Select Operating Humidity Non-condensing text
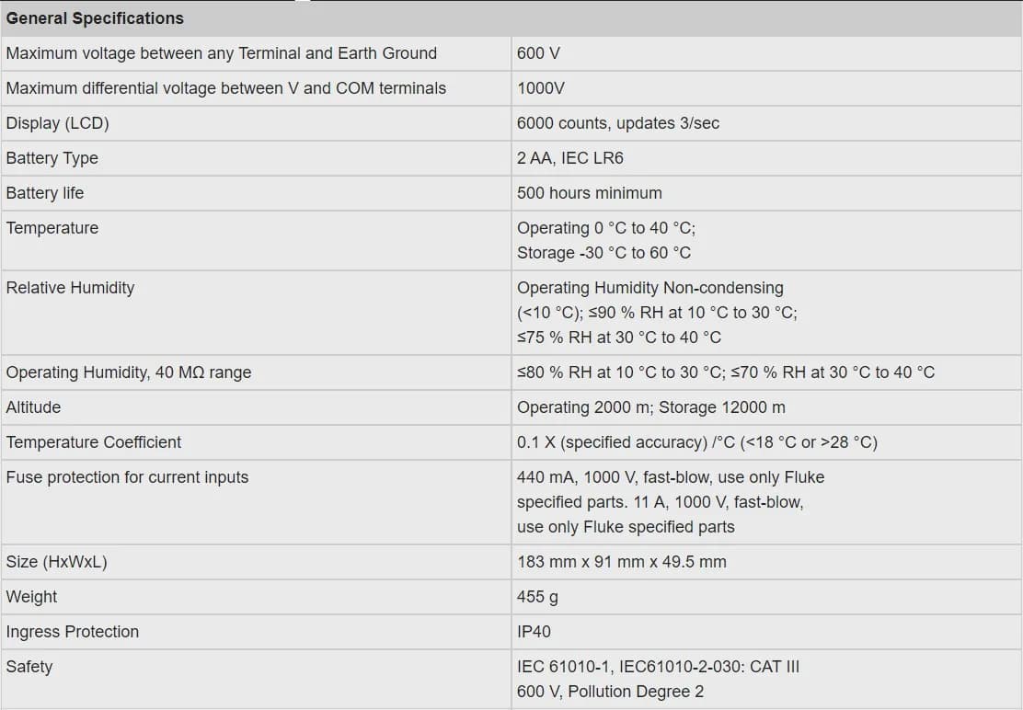This screenshot has height=710, width=1023. click(649, 288)
